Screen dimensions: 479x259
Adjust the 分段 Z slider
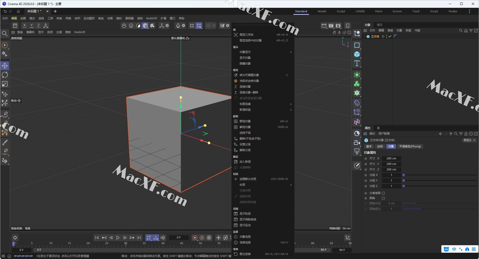[x=440, y=186]
